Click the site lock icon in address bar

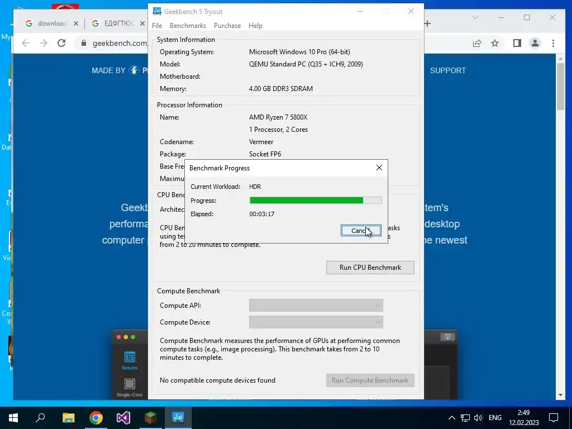point(84,43)
